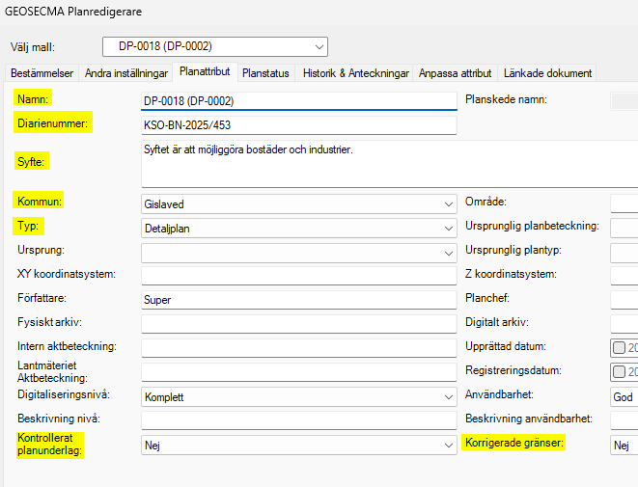Click the Fysiskt arkiv input field

[x=297, y=323]
